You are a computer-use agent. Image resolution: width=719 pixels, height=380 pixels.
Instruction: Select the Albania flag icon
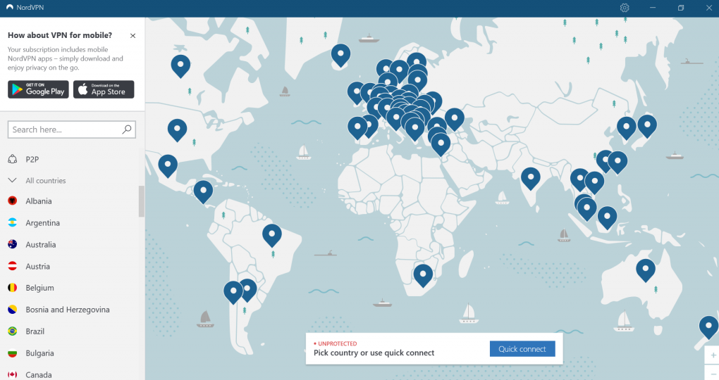13,201
